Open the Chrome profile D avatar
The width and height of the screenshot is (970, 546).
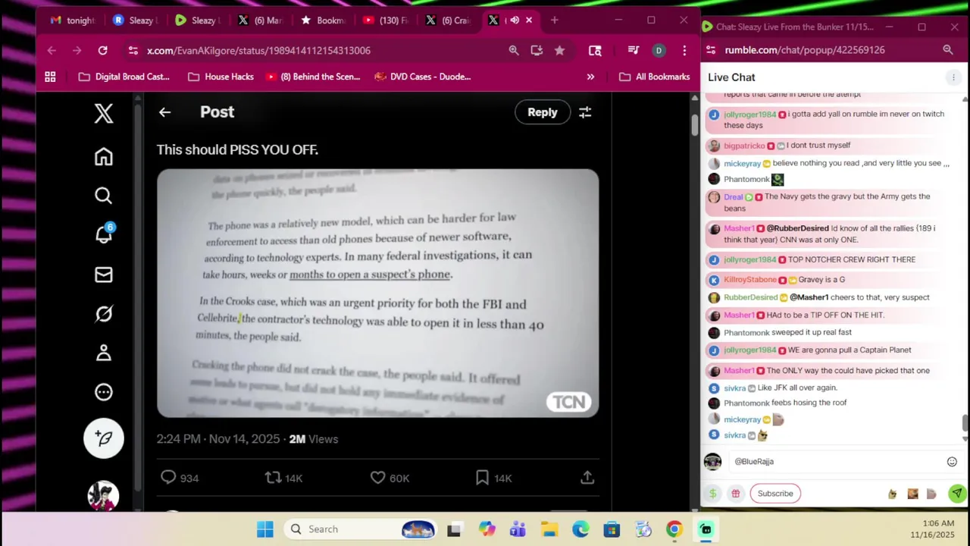coord(659,50)
